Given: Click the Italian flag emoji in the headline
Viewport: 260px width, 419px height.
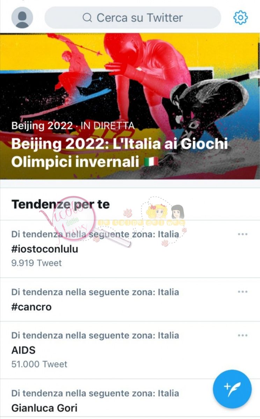Looking at the screenshot, I should (x=151, y=162).
